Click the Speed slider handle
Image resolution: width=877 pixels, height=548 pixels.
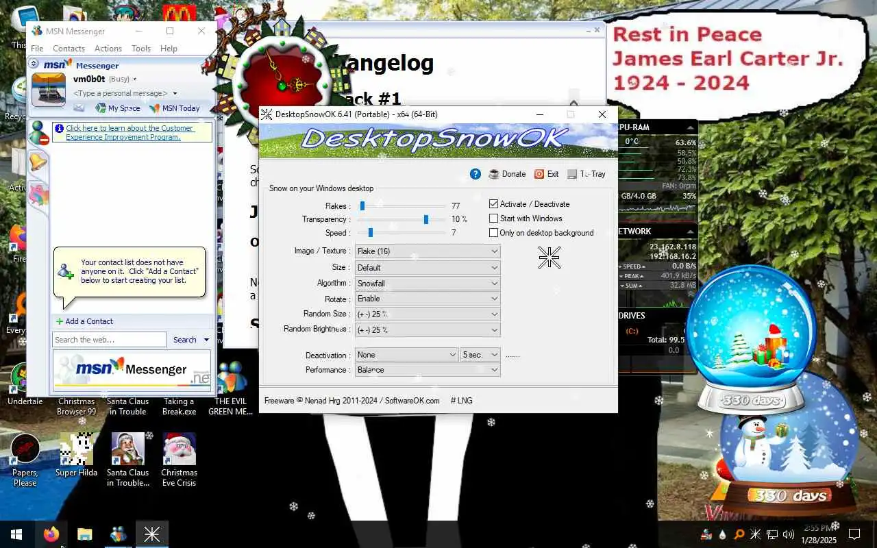(371, 233)
